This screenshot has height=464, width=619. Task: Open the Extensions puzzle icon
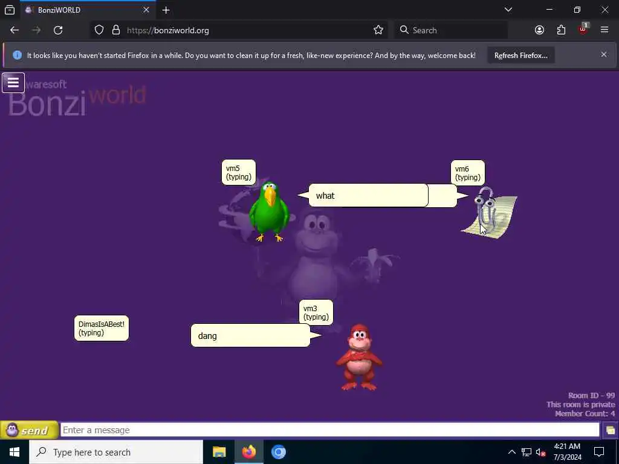tap(561, 30)
